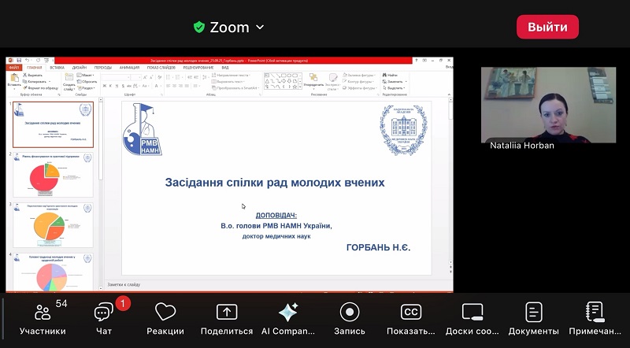Click the red Выйти leave button
Screen dimensions: 630x348
click(x=547, y=27)
